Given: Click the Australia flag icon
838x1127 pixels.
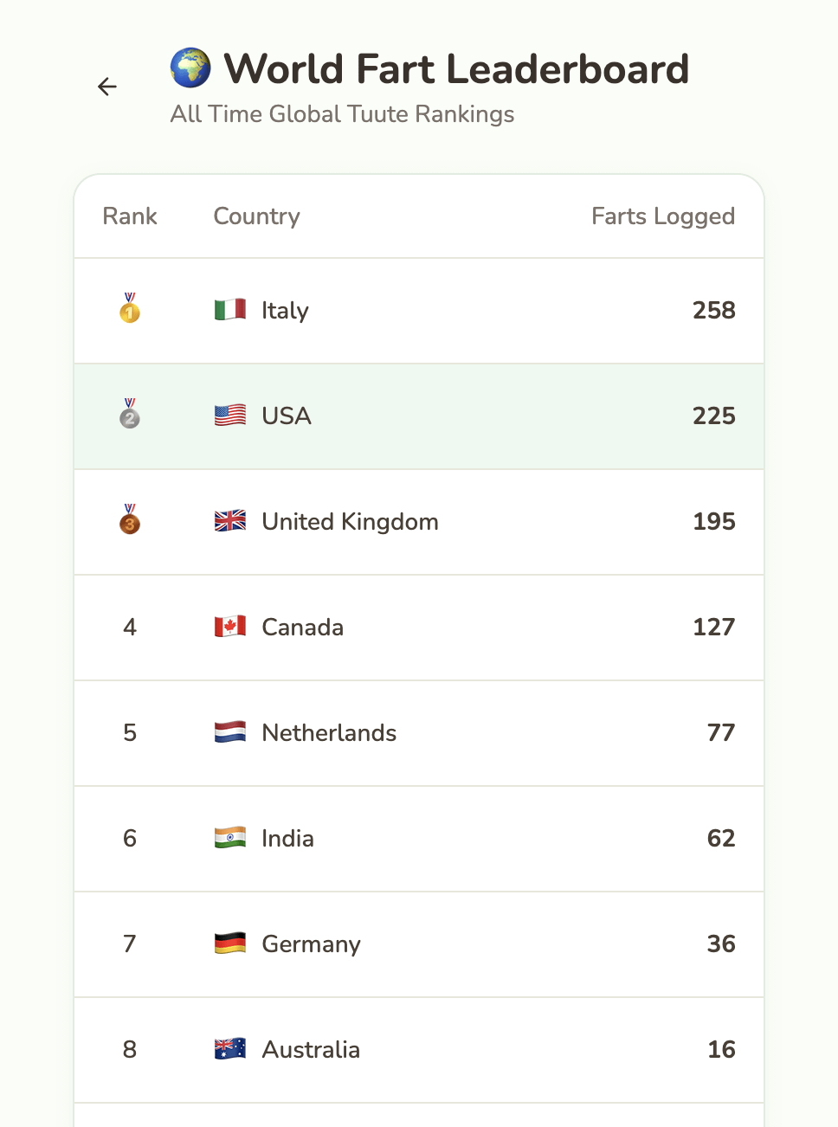Looking at the screenshot, I should coord(230,1049).
